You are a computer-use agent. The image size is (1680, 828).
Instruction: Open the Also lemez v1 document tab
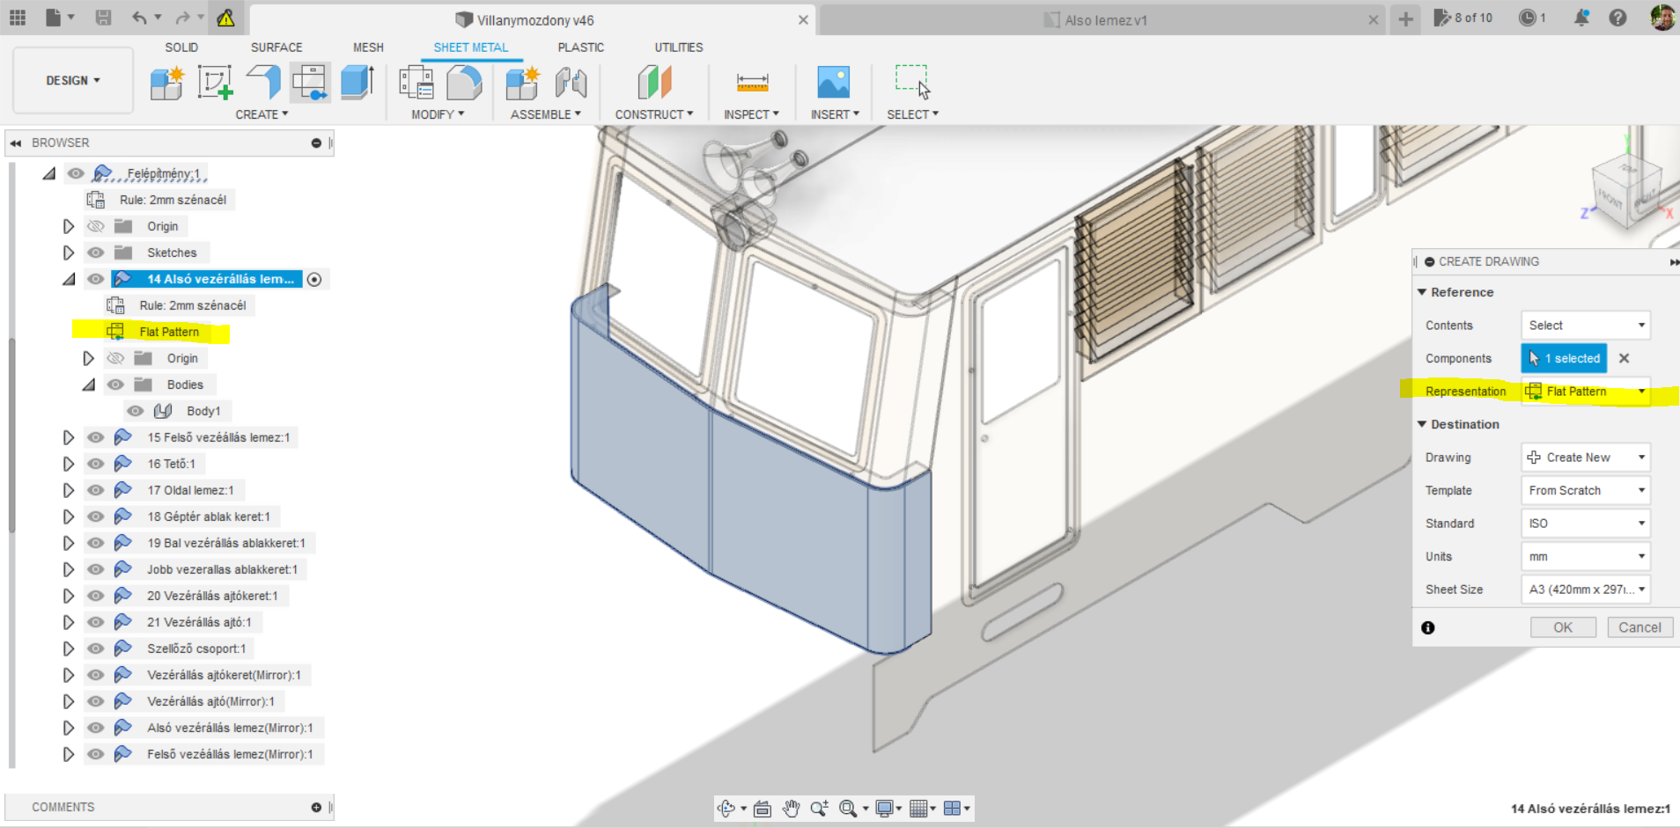[x=1096, y=19]
